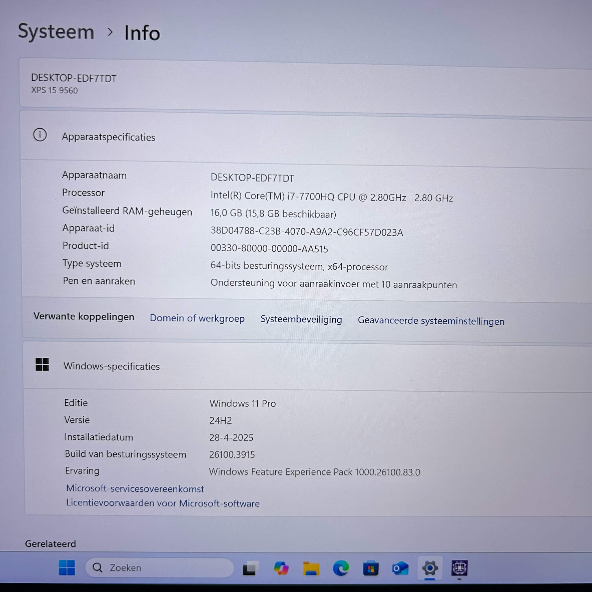Select the Product-id value 00330-80000-00000-AA515
592x592 pixels.
[x=269, y=248]
